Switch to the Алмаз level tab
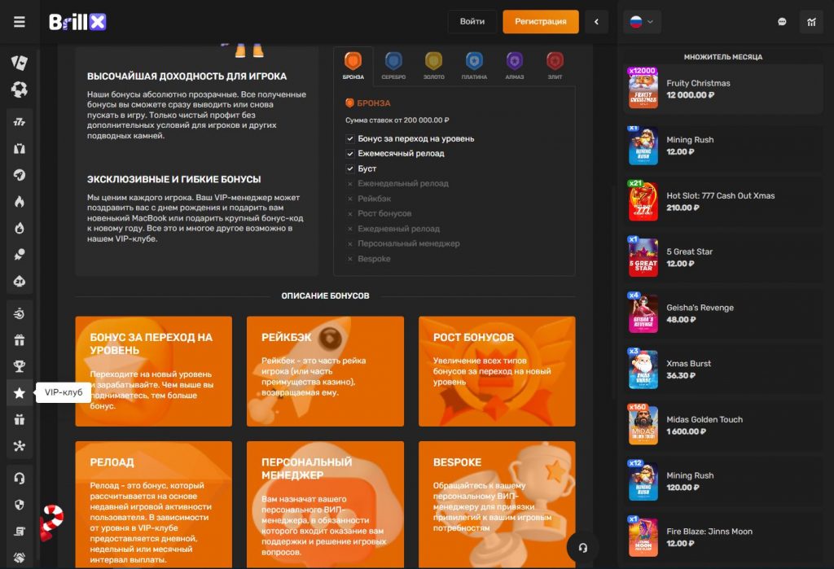Screen dimensions: 834x569 514,66
